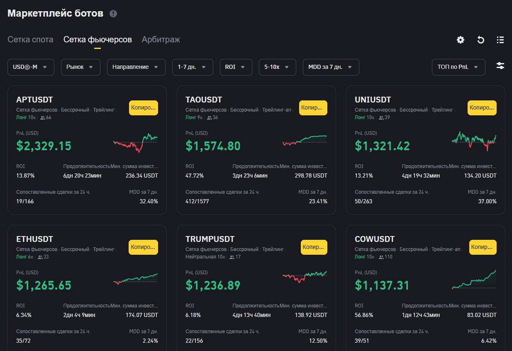Click the UNIUSDT PnL chart

(474, 141)
